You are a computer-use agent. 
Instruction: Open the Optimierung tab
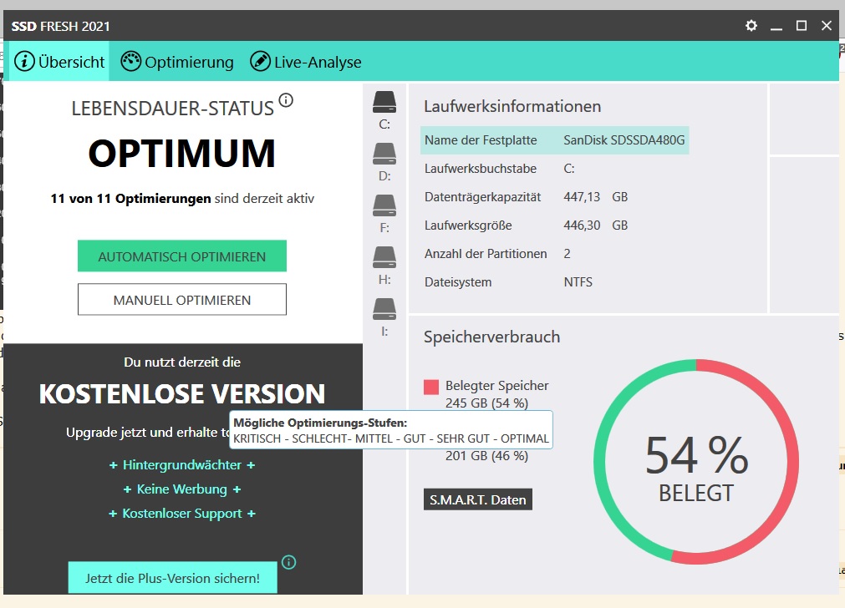(177, 62)
